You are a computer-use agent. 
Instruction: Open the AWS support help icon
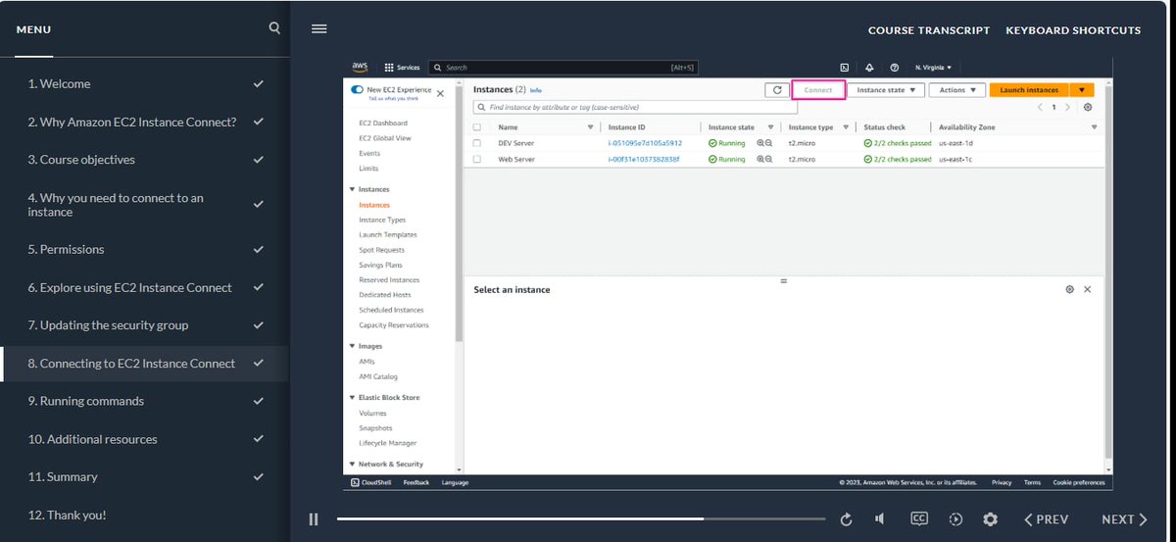[x=894, y=68]
